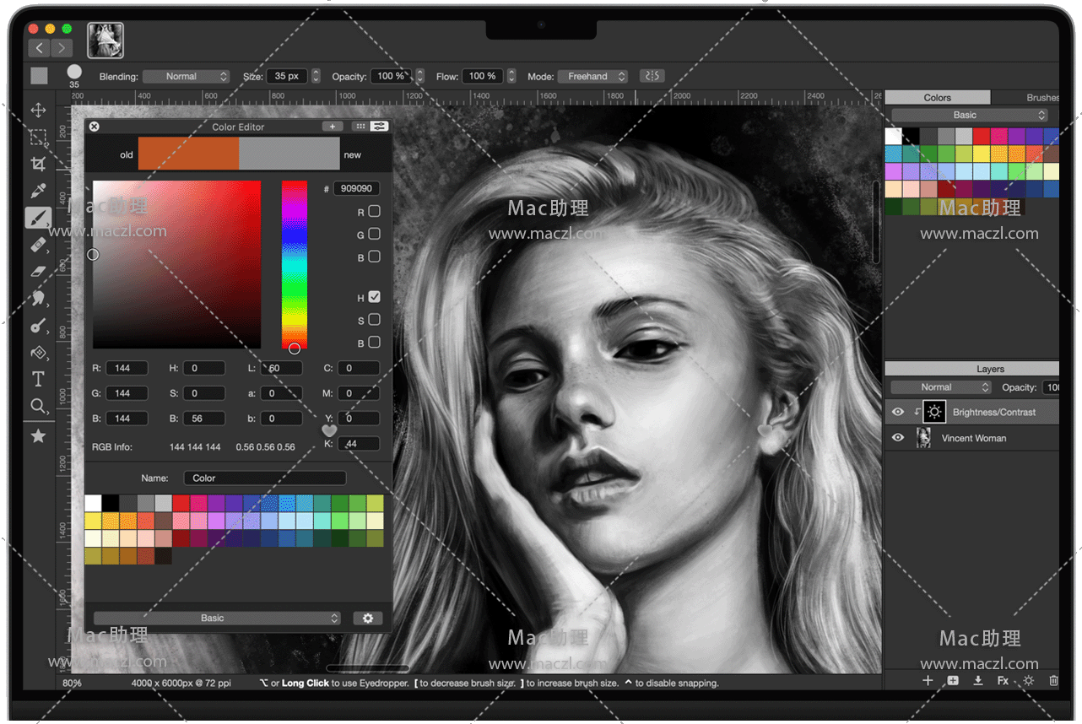
Task: Open the Blending mode dropdown
Action: point(186,77)
